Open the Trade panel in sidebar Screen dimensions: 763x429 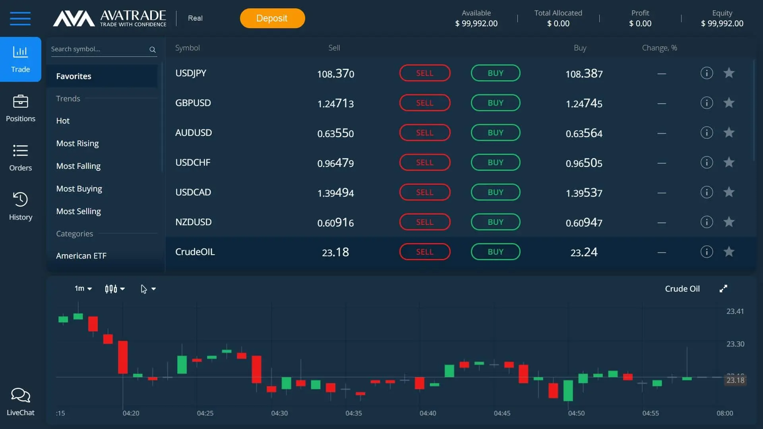tap(20, 59)
